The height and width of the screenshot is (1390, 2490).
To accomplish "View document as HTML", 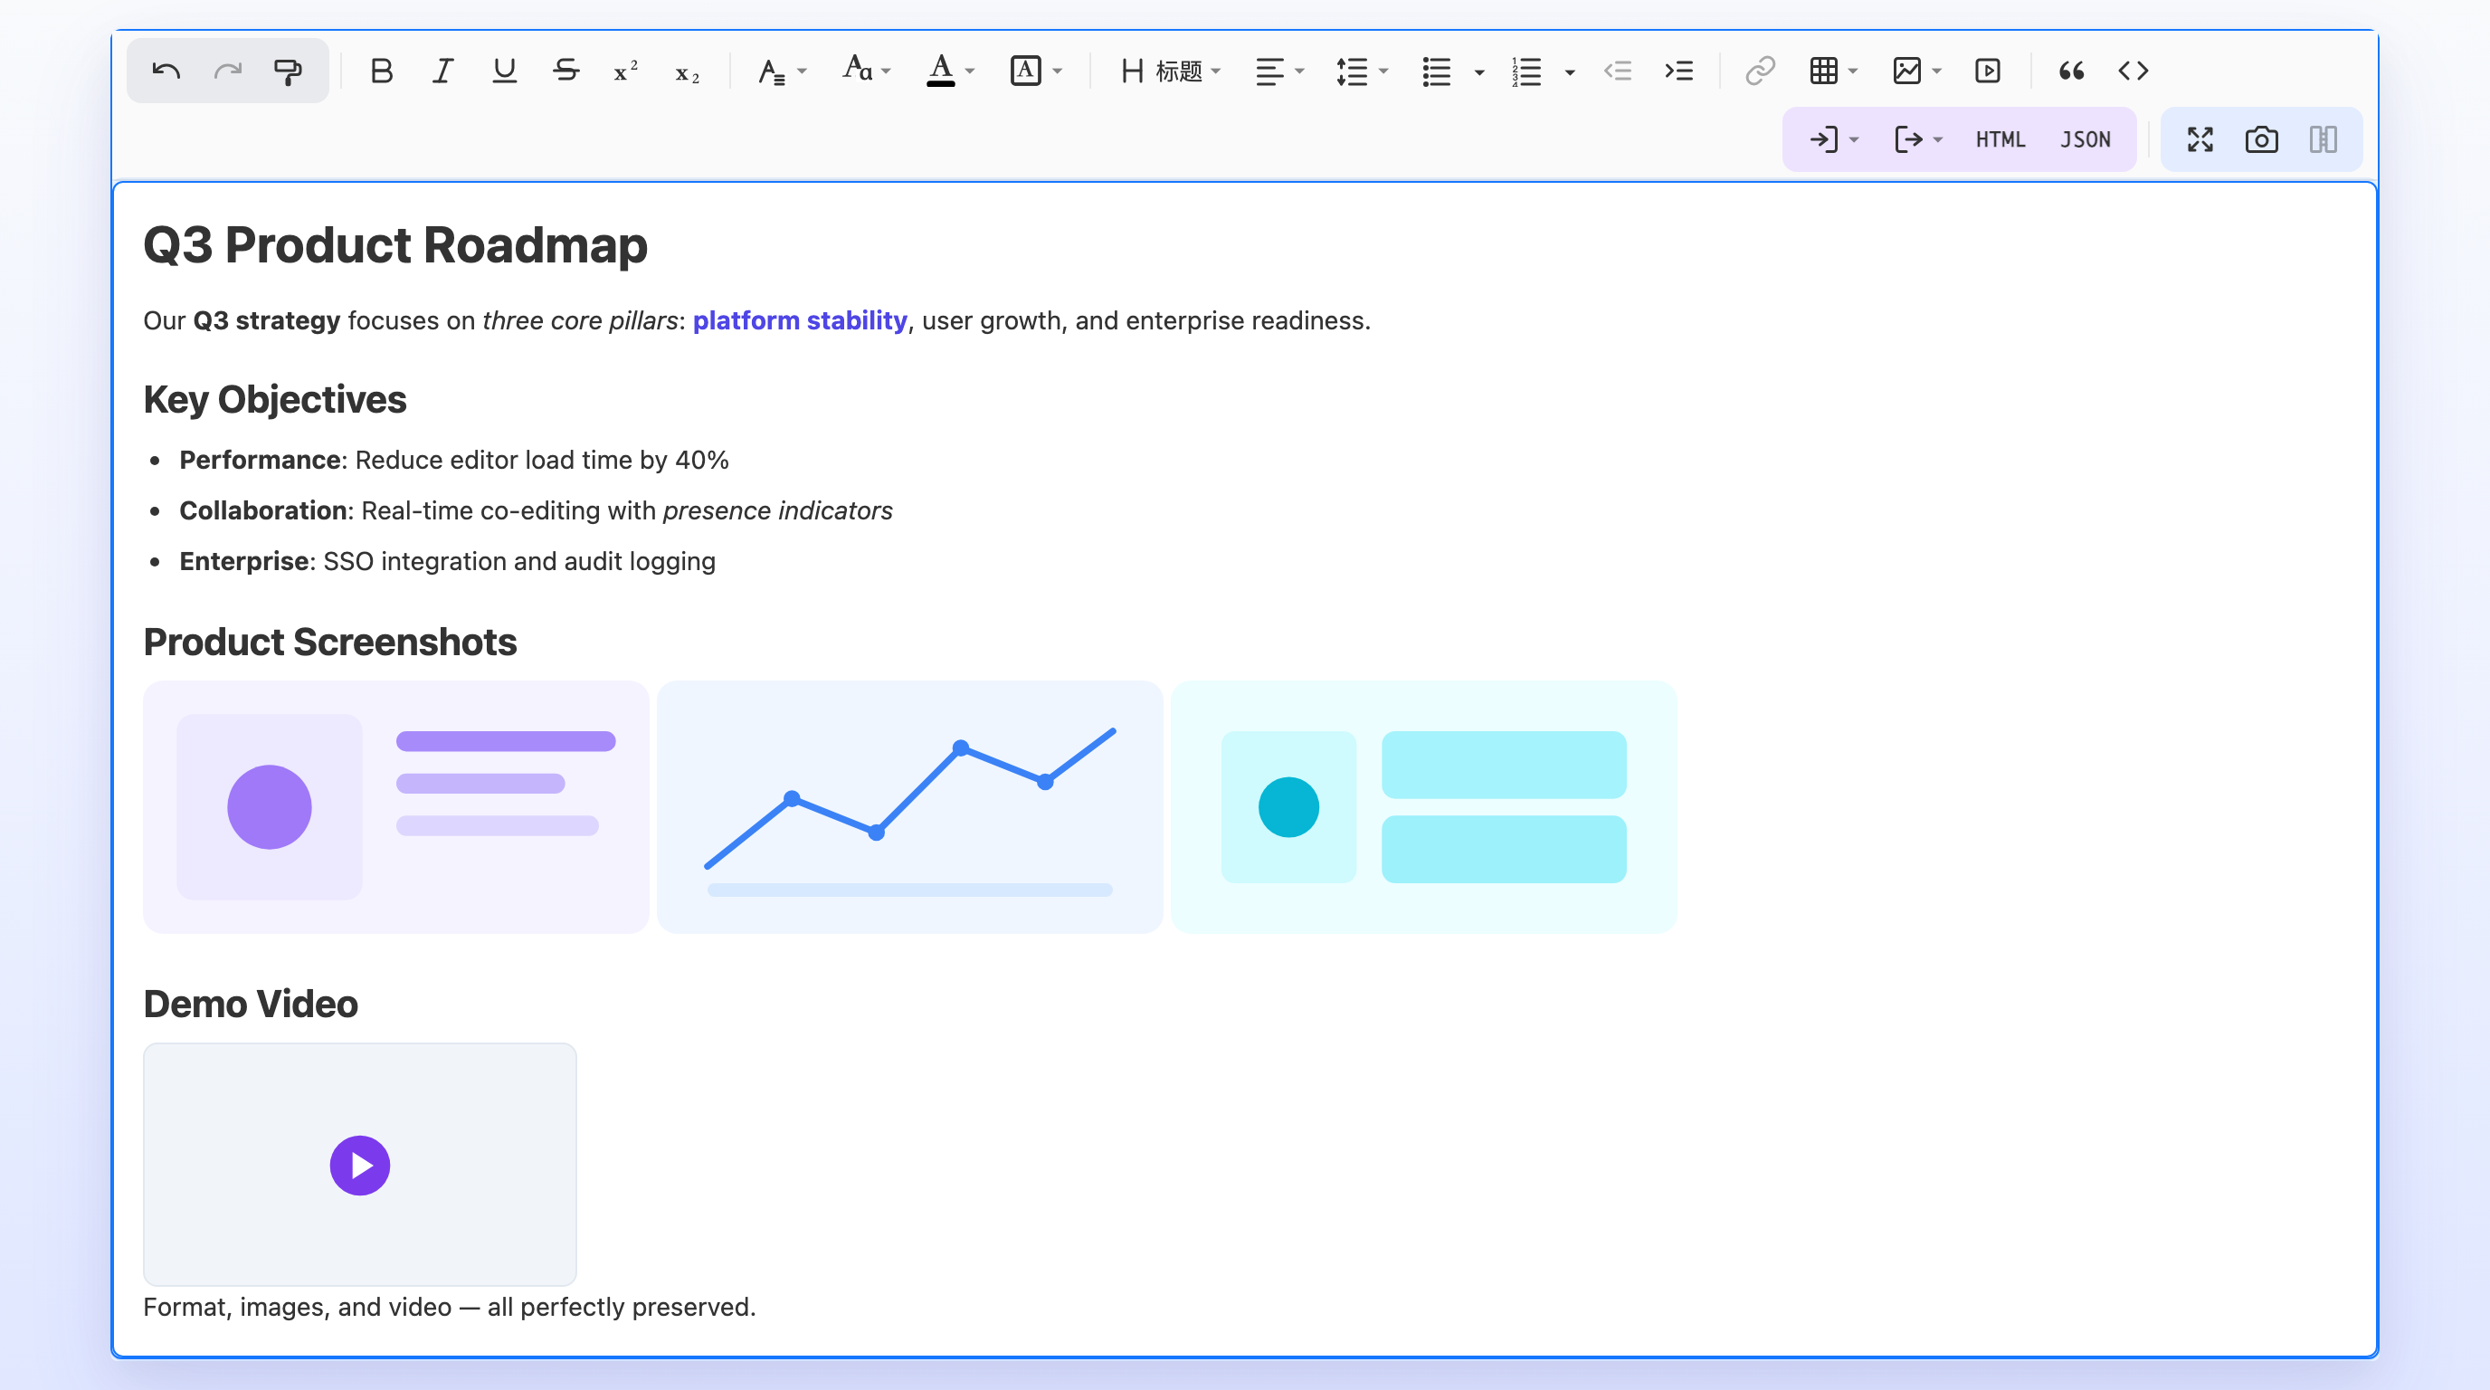I will (2000, 139).
